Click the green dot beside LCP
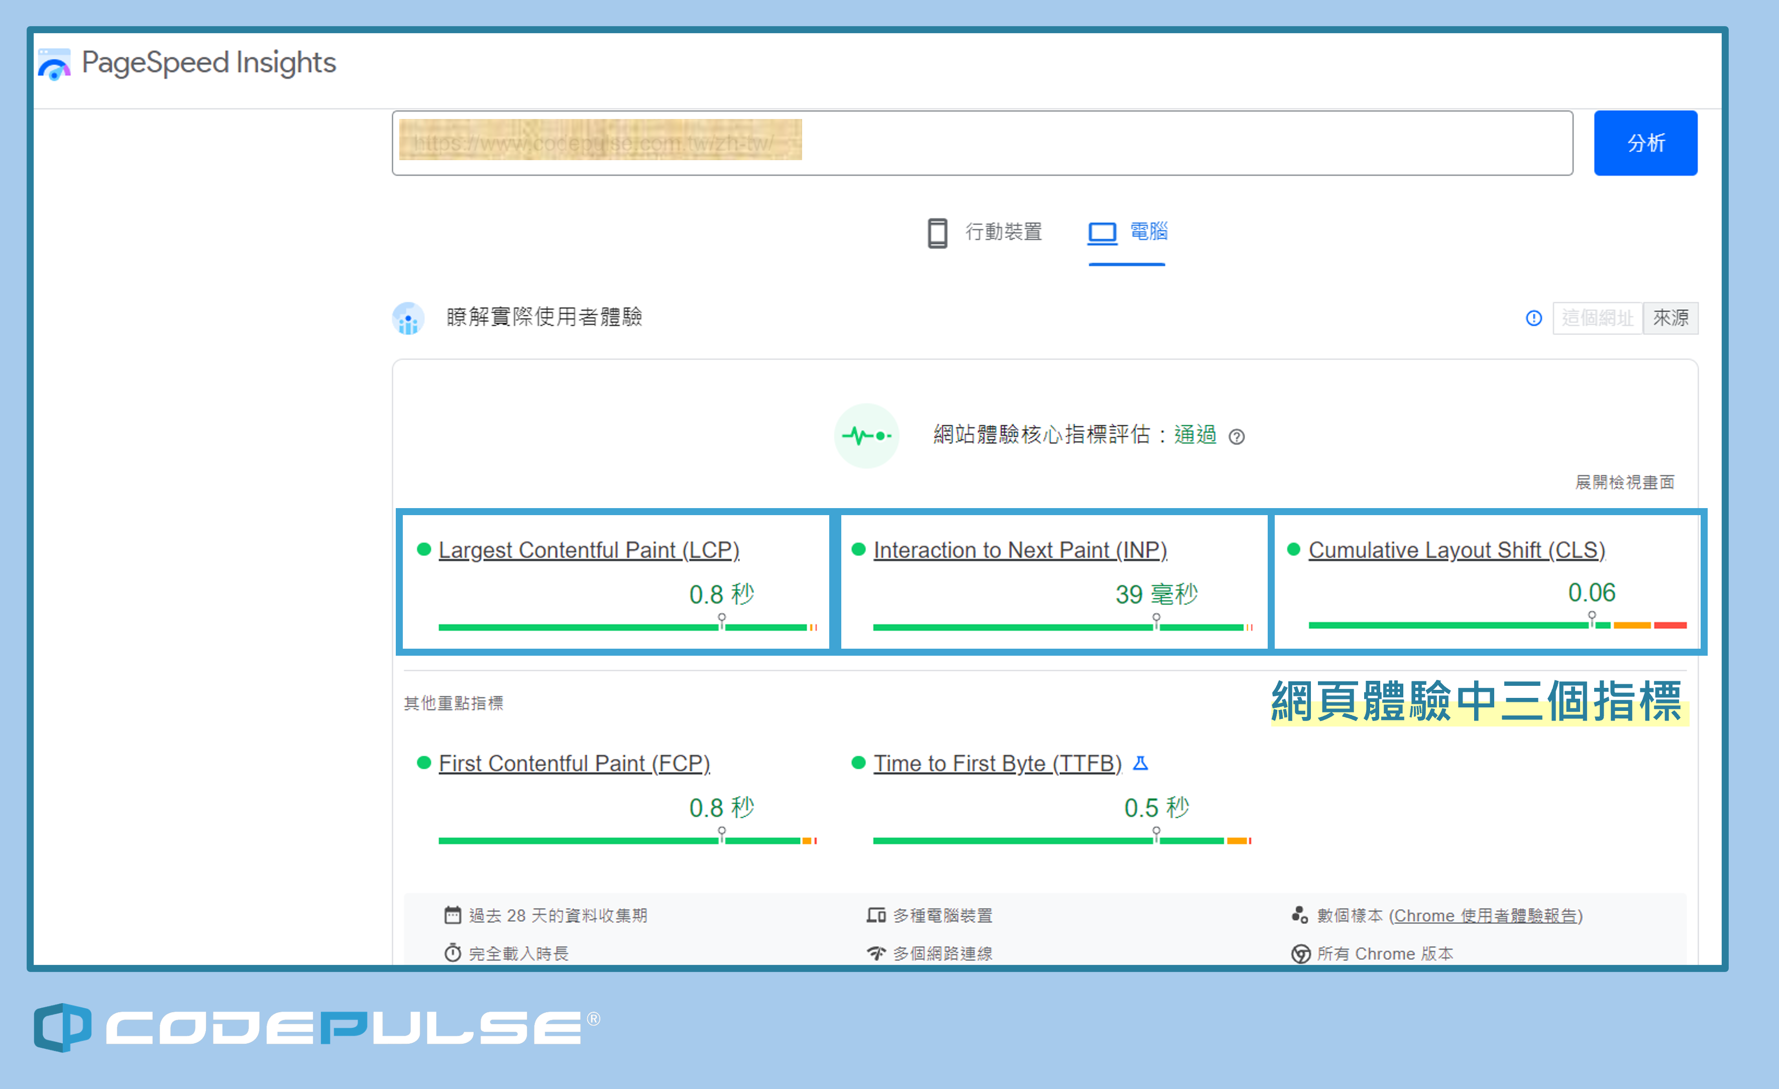Viewport: 1779px width, 1089px height. pos(424,550)
